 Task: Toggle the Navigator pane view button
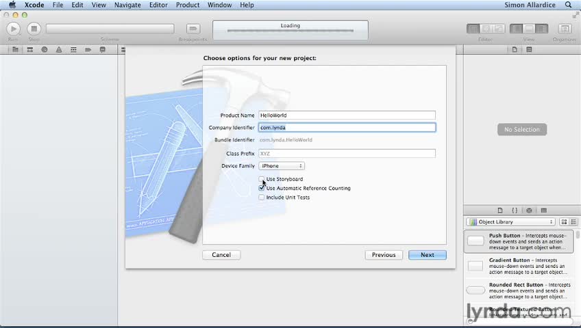pyautogui.click(x=516, y=29)
